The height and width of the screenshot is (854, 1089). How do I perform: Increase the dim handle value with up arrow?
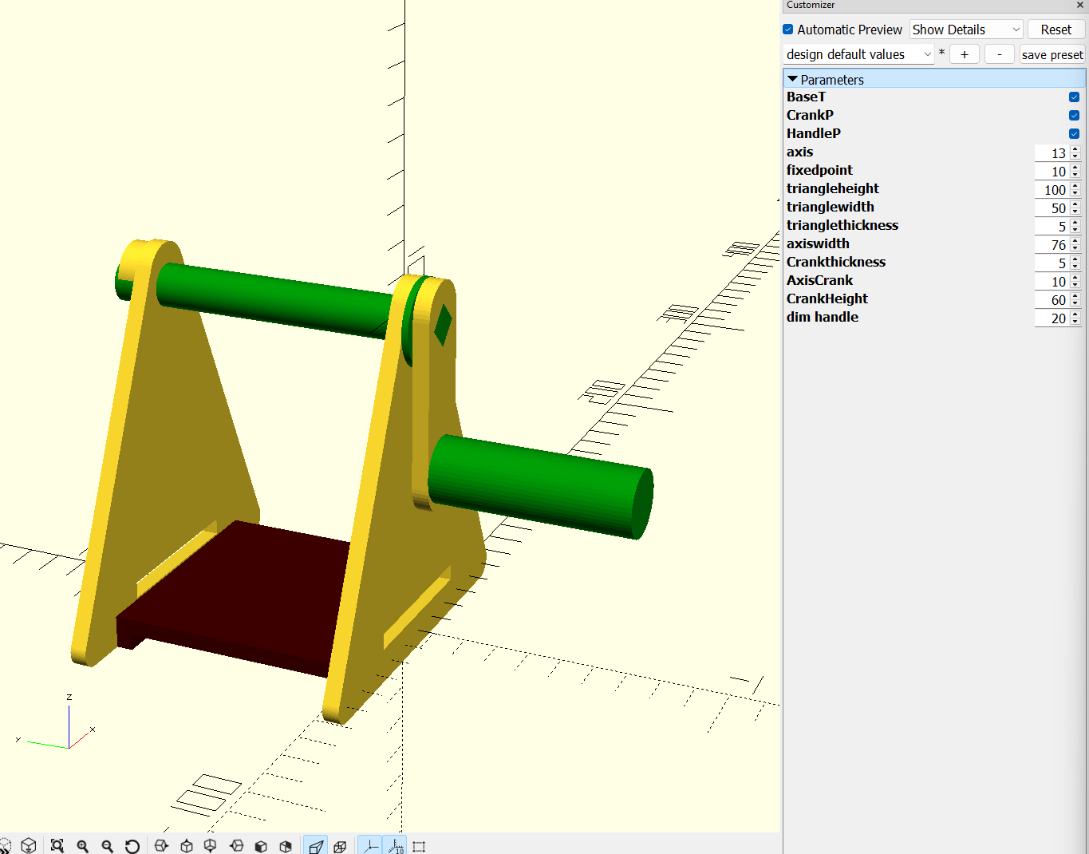tap(1075, 314)
